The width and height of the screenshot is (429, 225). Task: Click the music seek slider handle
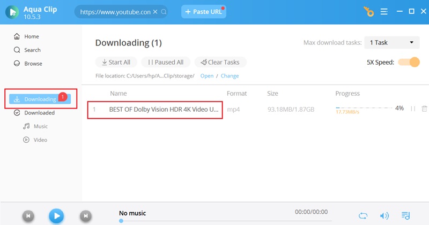pos(121,221)
